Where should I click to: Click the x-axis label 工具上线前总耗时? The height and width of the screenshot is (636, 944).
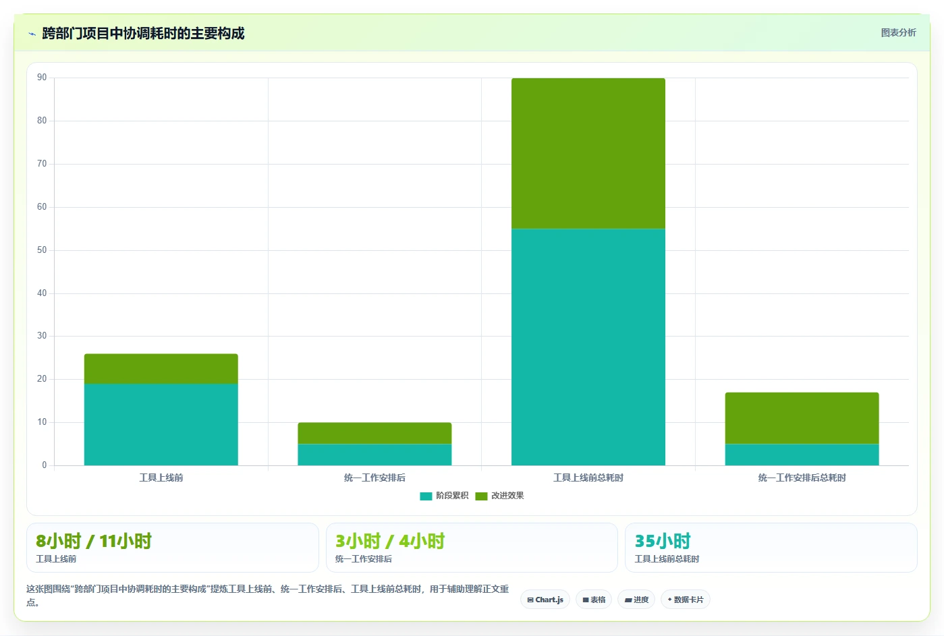point(588,478)
